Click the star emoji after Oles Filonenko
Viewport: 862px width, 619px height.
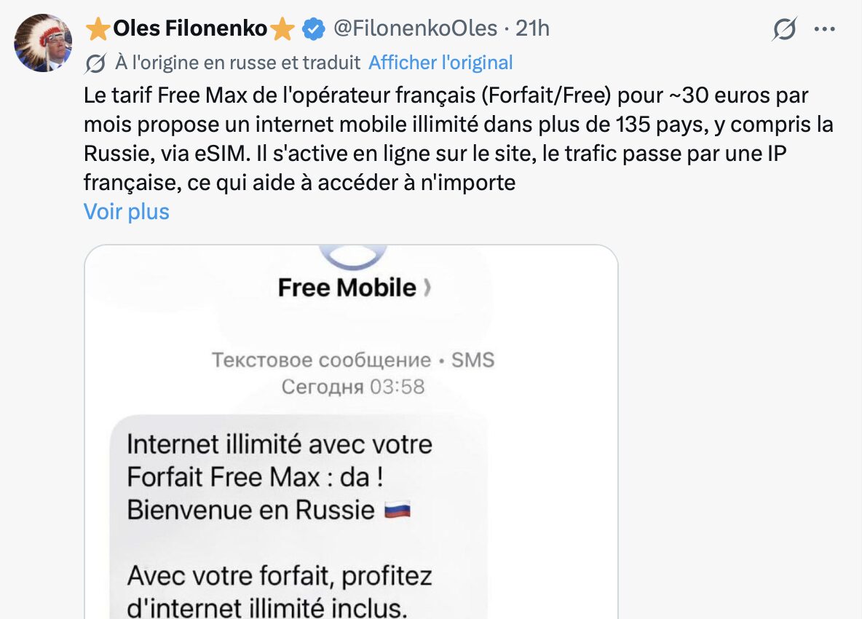[x=282, y=29]
